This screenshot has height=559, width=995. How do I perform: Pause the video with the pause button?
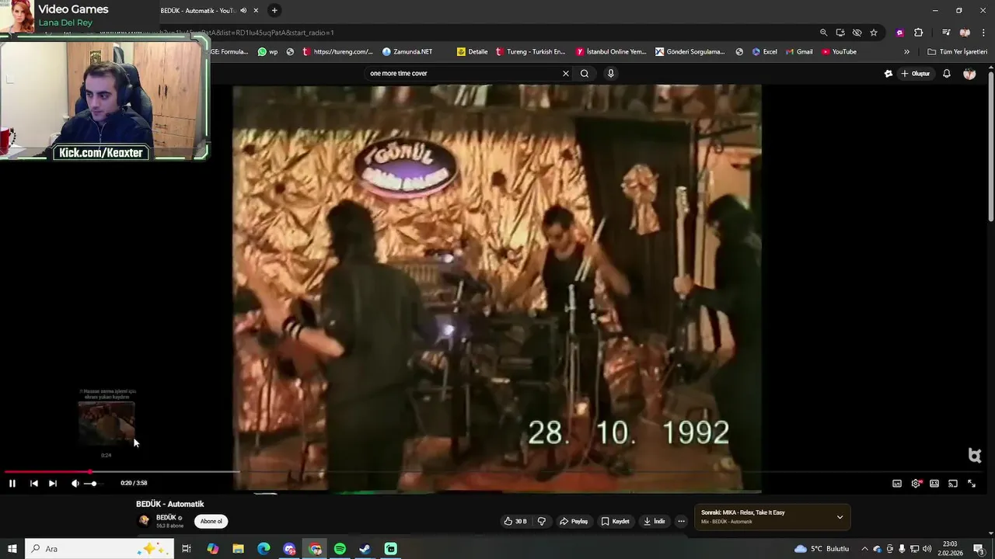(x=12, y=483)
